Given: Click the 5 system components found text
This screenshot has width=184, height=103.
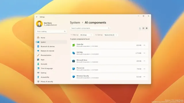Looking at the screenshot, I should click(80, 39).
